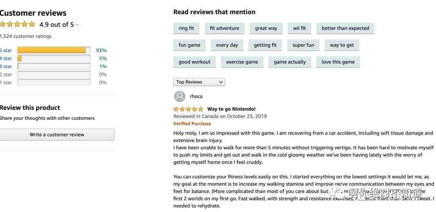Expand the 4.9 out of 5 chevron
This screenshot has width=436, height=212.
click(77, 25)
